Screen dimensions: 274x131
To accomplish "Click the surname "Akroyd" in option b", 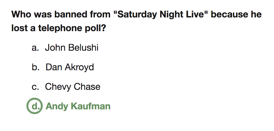I will coord(81,67).
